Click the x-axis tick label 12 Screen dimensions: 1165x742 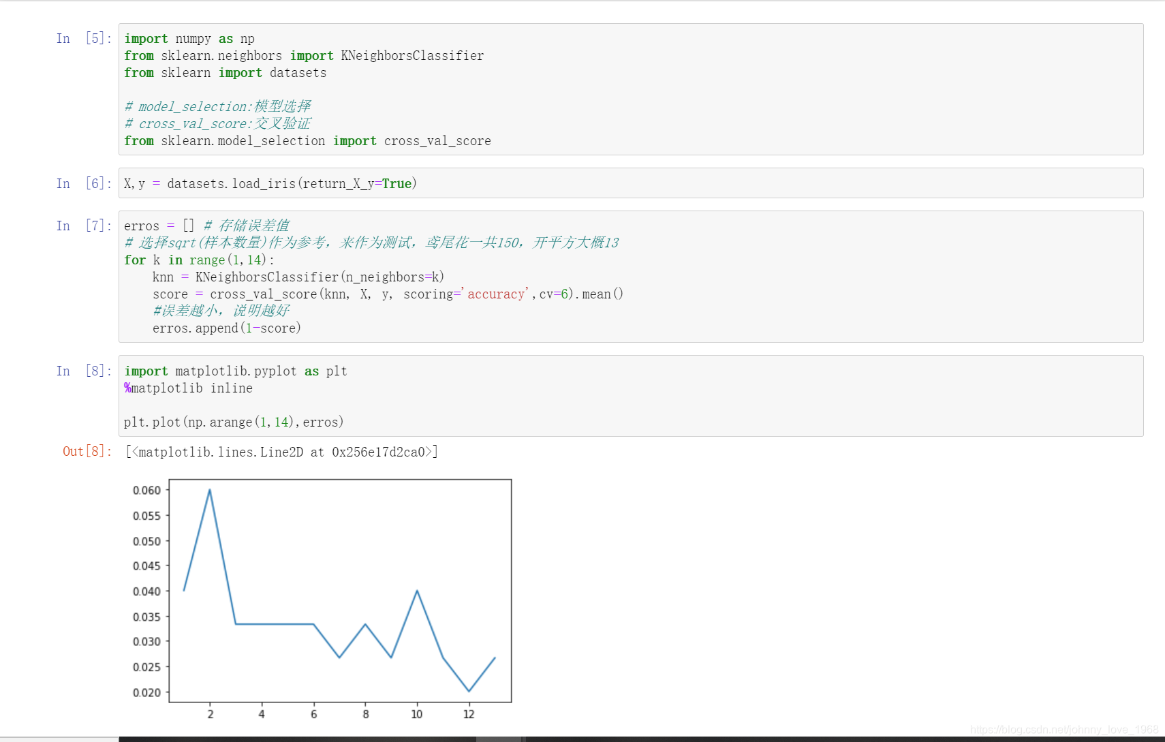click(469, 714)
